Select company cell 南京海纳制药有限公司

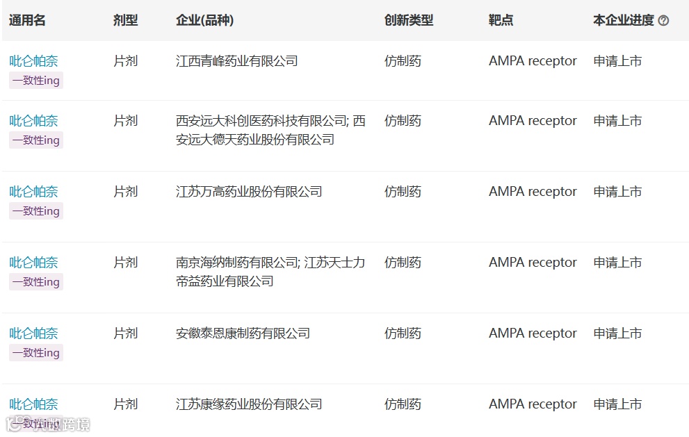coord(270,272)
